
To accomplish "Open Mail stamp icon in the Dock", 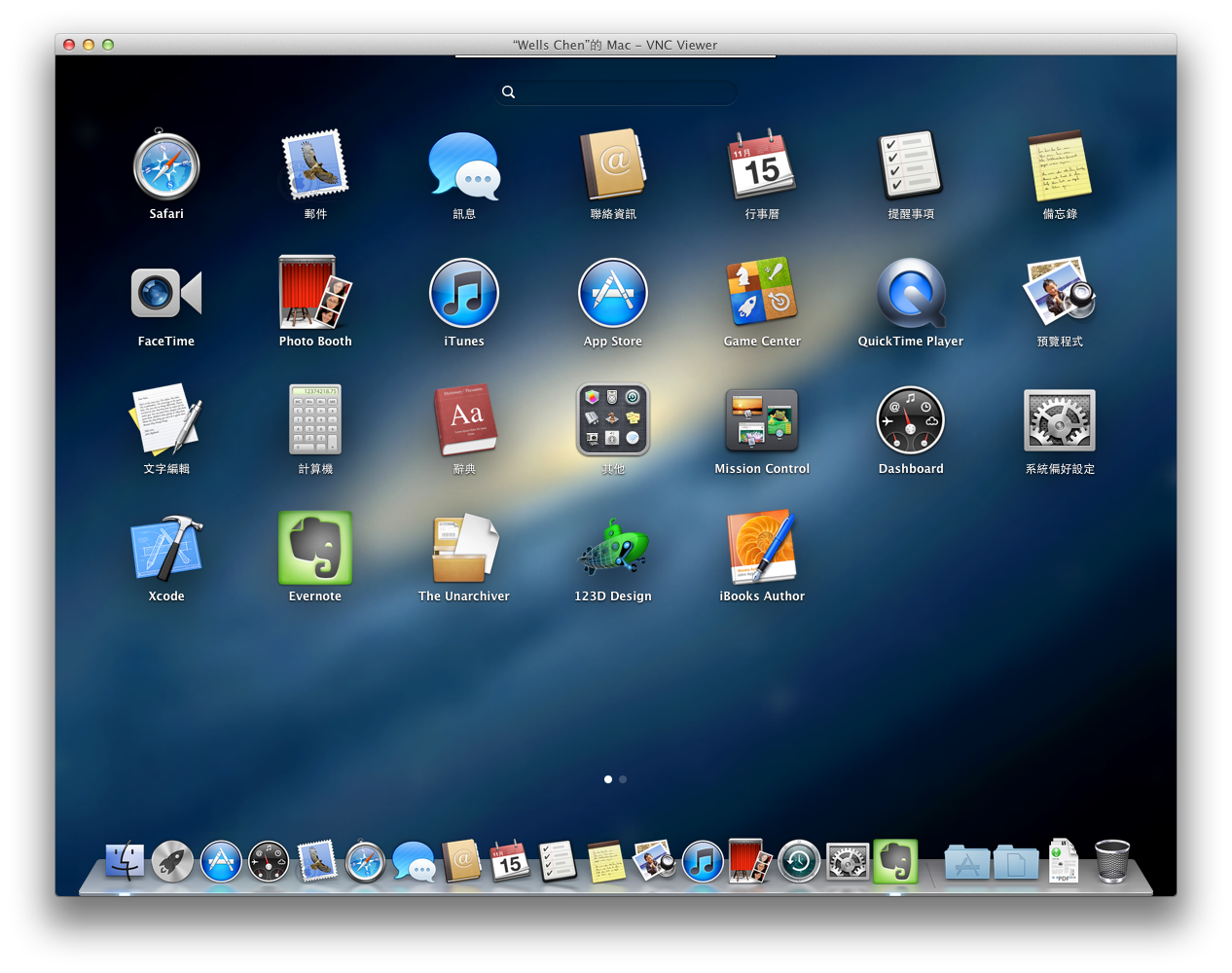I will point(317,861).
